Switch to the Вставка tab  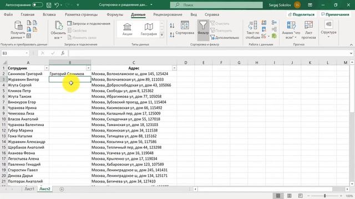click(49, 14)
